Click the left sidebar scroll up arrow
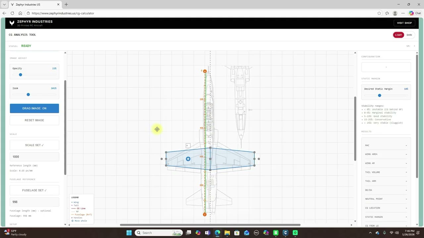The image size is (424, 238). 65,53
